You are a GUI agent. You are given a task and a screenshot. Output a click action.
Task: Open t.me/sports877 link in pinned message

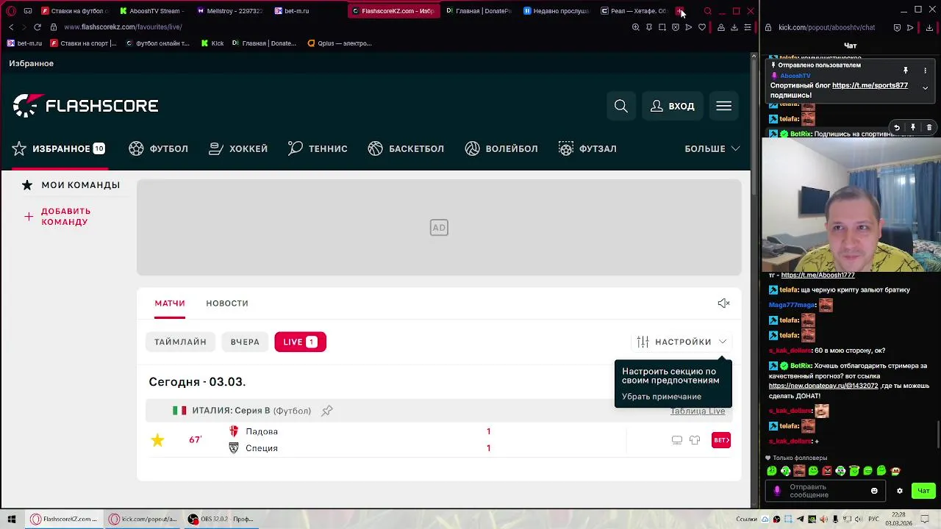tap(870, 85)
